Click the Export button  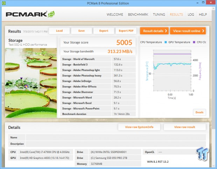click(104, 31)
